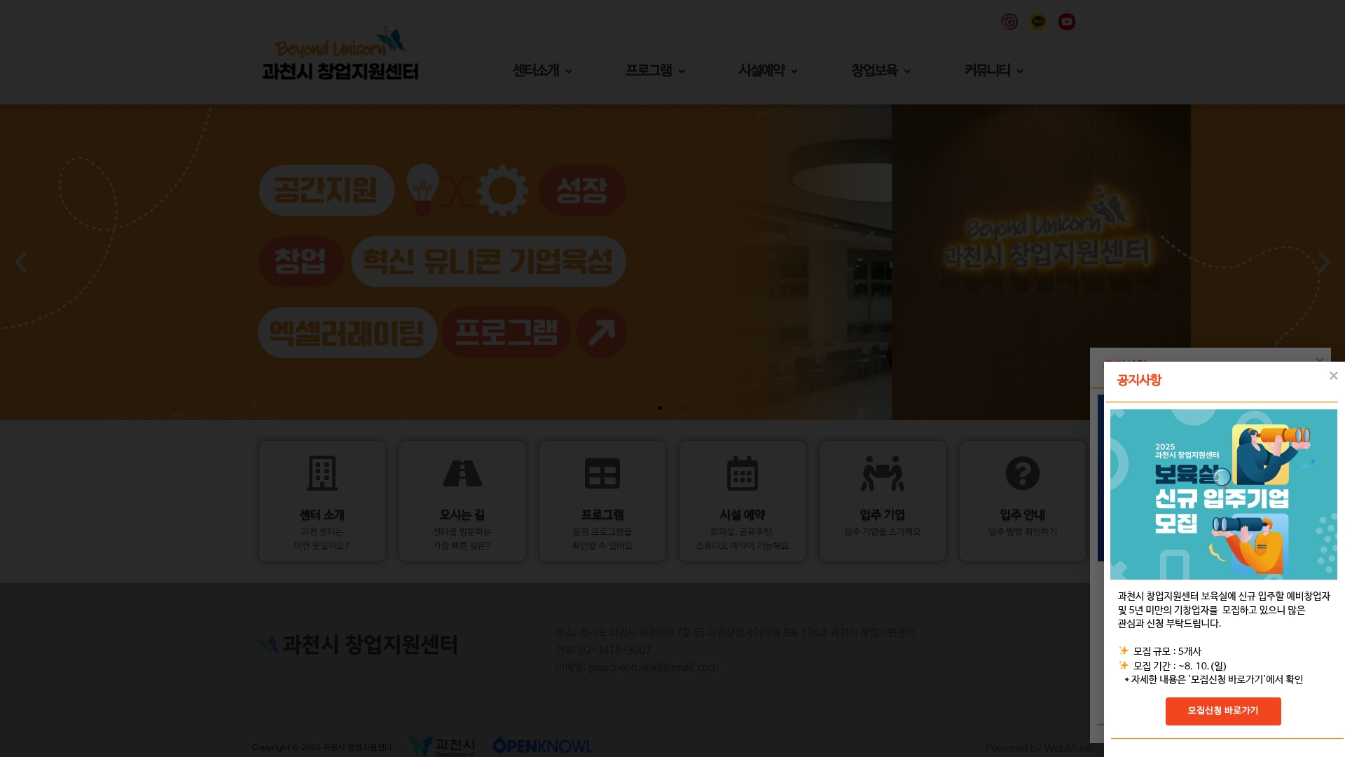The width and height of the screenshot is (1345, 757).
Task: Expand the 시설예약 menu chevron
Action: [794, 71]
